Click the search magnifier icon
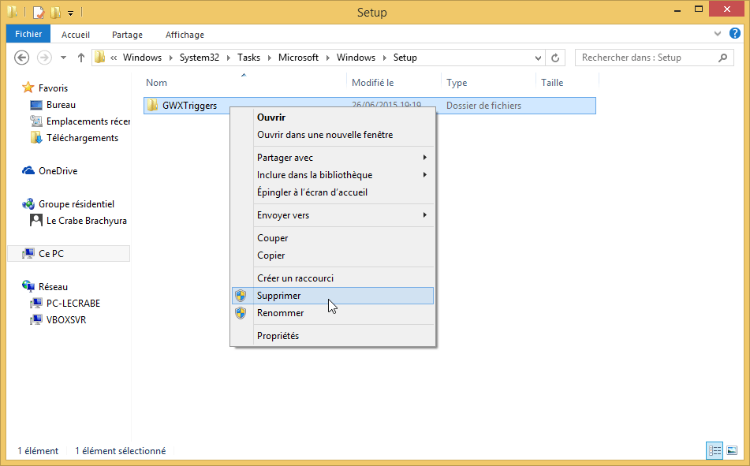750x466 pixels. click(x=722, y=58)
